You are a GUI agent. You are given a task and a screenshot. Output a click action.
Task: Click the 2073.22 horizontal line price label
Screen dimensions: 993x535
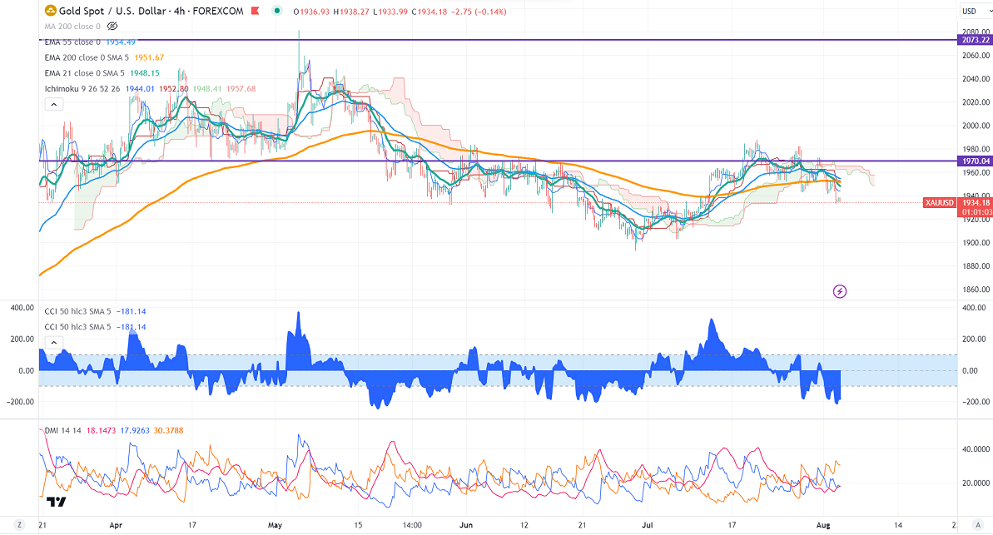pos(972,40)
